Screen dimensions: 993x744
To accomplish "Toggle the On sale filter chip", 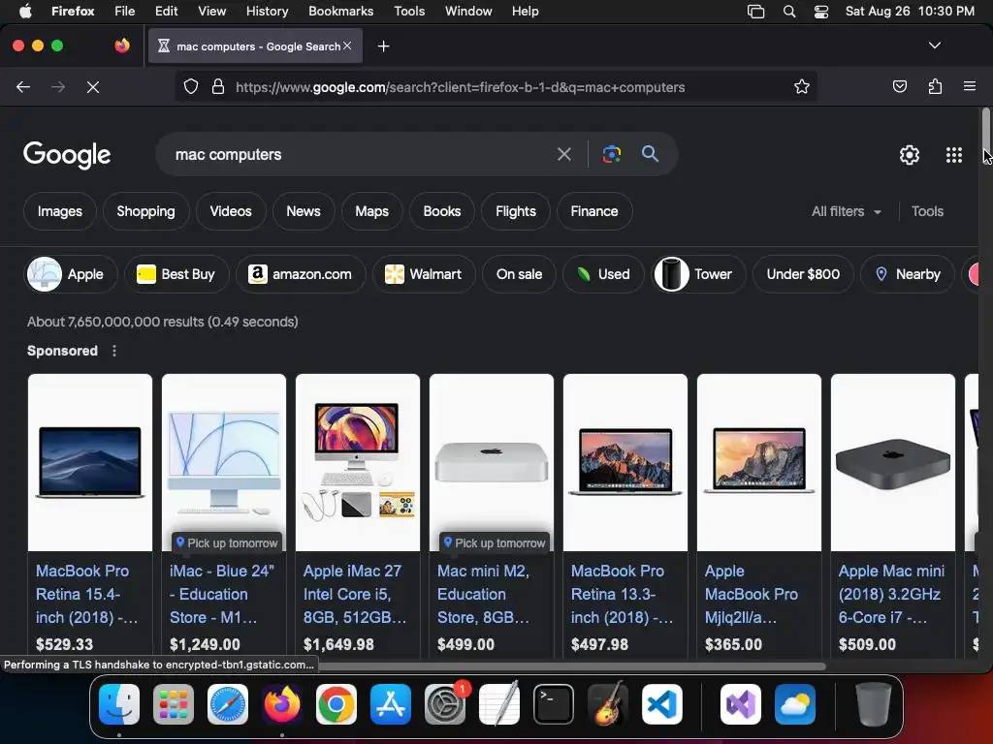I will 519,274.
